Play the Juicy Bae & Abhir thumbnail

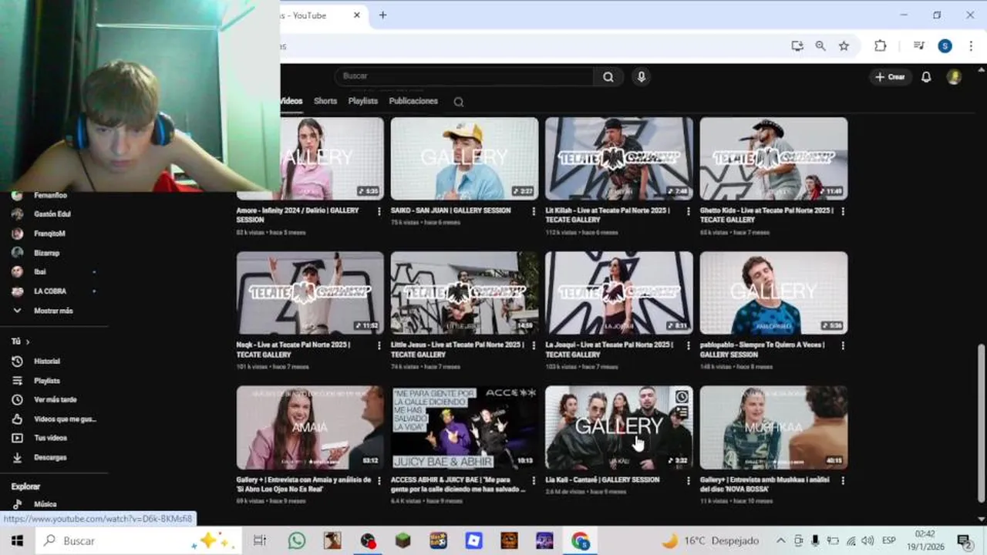tap(464, 427)
